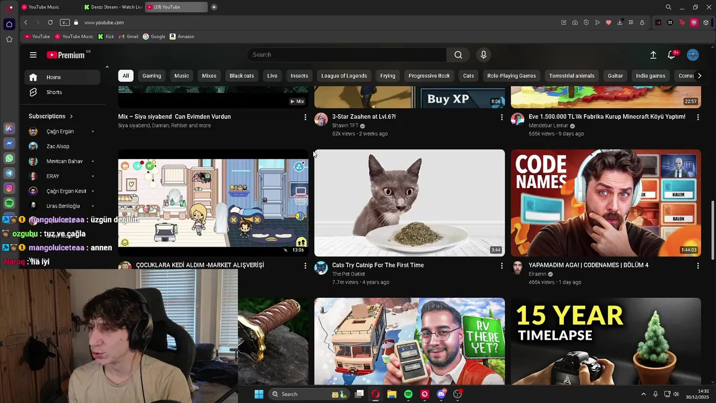The width and height of the screenshot is (716, 403).
Task: Open the Kick bookmark in bookmarks bar
Action: pyautogui.click(x=106, y=37)
